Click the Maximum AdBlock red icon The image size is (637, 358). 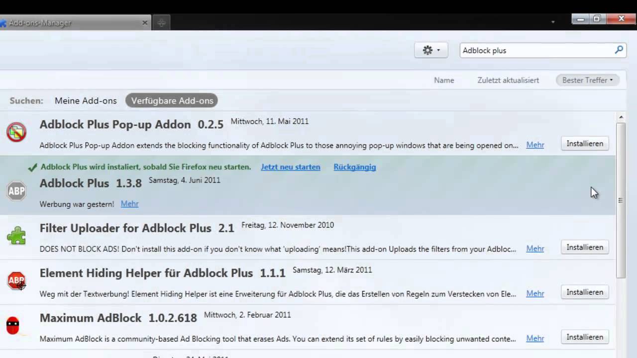click(x=13, y=326)
